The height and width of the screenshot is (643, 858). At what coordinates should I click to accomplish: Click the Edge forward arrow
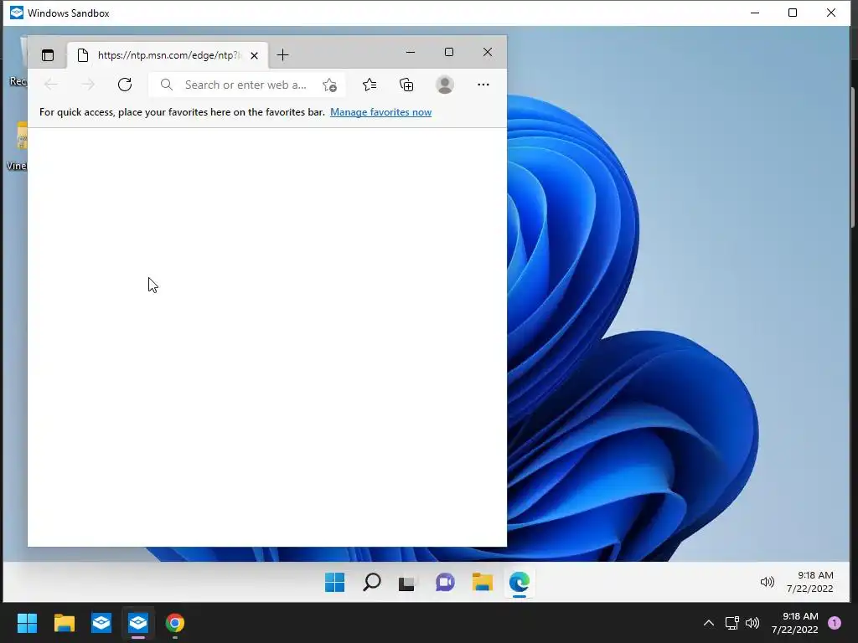tap(87, 85)
